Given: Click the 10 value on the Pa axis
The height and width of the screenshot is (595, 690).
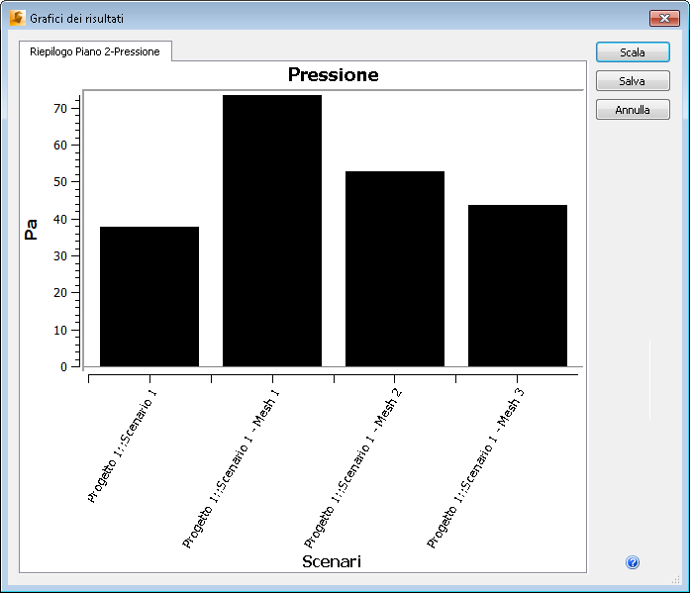Looking at the screenshot, I should [60, 330].
